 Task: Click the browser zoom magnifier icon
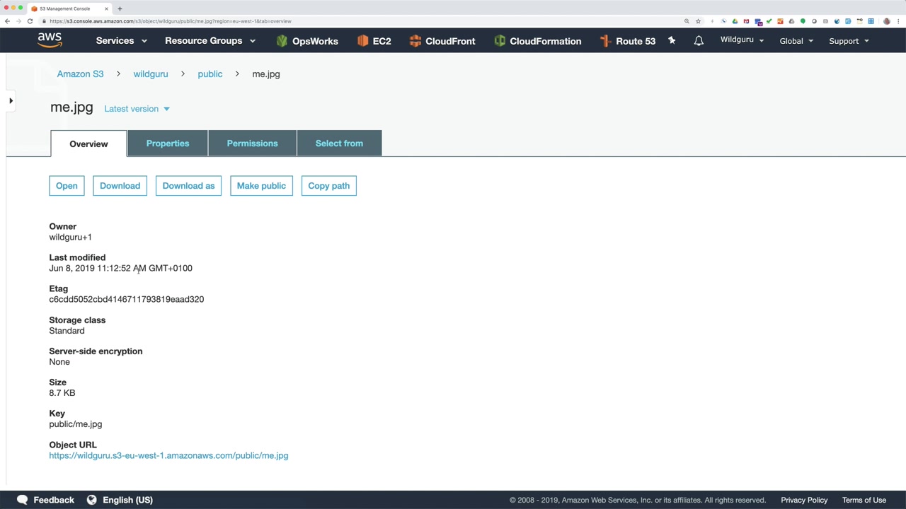(x=687, y=21)
